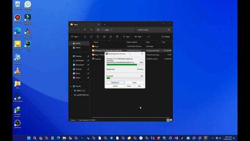This screenshot has width=250, height=141.
Task: Open Microsoft Edge desktop shortcut
Action: pyautogui.click(x=18, y=33)
